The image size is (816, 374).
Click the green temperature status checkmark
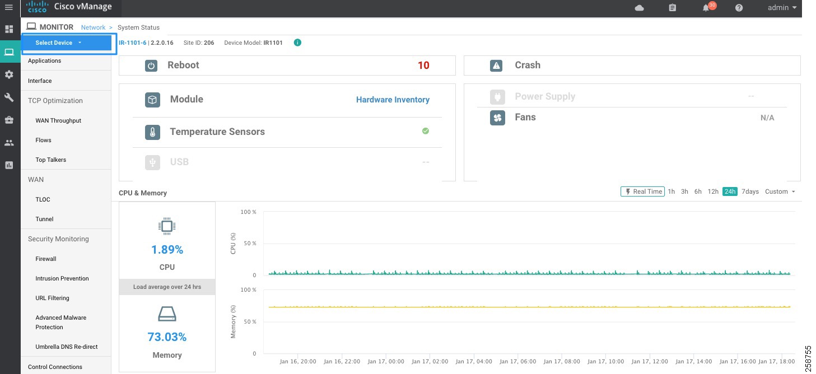click(x=425, y=131)
